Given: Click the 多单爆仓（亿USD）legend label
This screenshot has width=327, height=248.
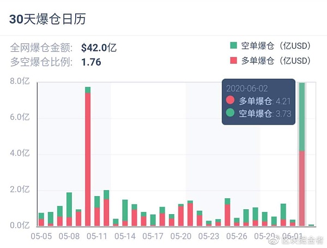Looking at the screenshot, I should (275, 60).
